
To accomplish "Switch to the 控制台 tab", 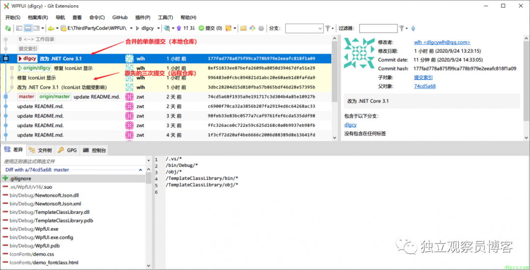I will click(x=94, y=150).
